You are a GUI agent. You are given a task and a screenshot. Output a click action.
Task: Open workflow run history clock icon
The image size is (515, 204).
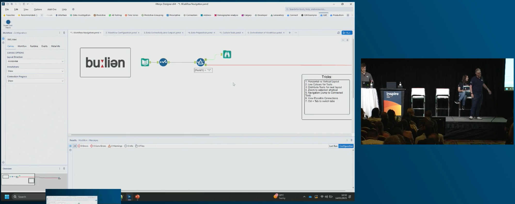pos(338,33)
